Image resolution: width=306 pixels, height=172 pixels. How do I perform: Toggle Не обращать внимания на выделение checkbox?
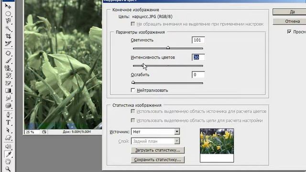click(x=133, y=24)
